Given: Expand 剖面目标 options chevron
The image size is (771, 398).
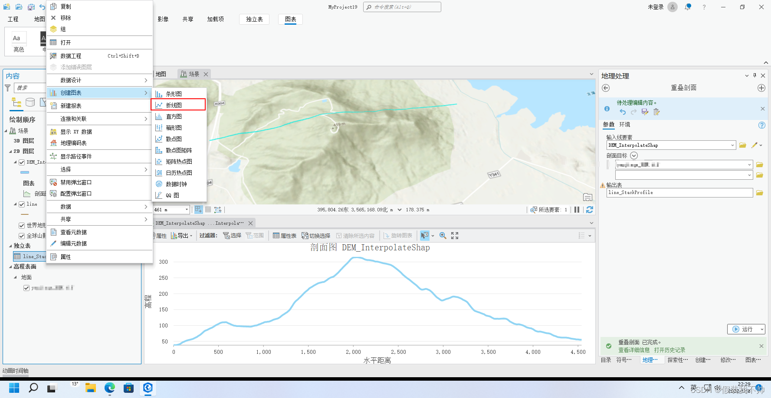Looking at the screenshot, I should [634, 155].
